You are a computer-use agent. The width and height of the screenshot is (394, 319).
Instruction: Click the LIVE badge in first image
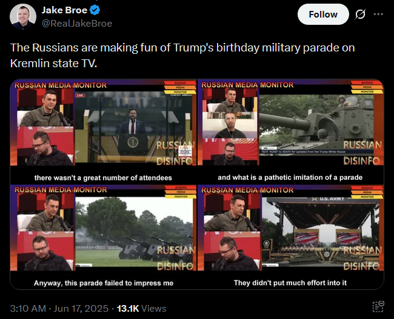pyautogui.click(x=80, y=96)
